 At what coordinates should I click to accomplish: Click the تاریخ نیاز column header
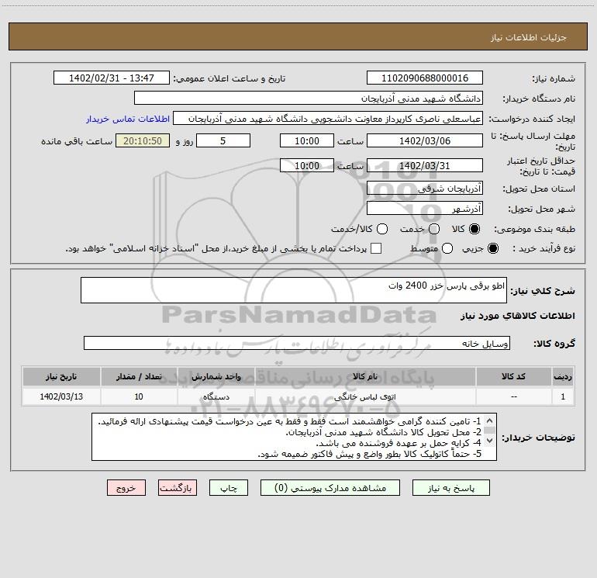[61, 376]
